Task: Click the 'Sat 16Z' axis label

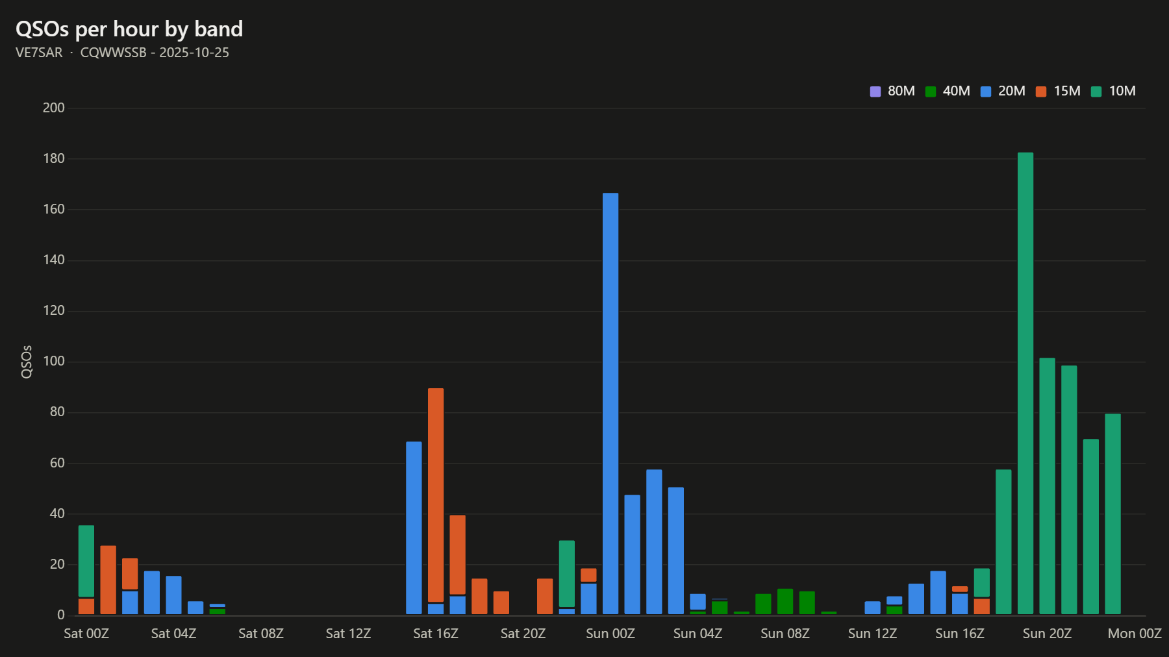Action: pos(436,634)
